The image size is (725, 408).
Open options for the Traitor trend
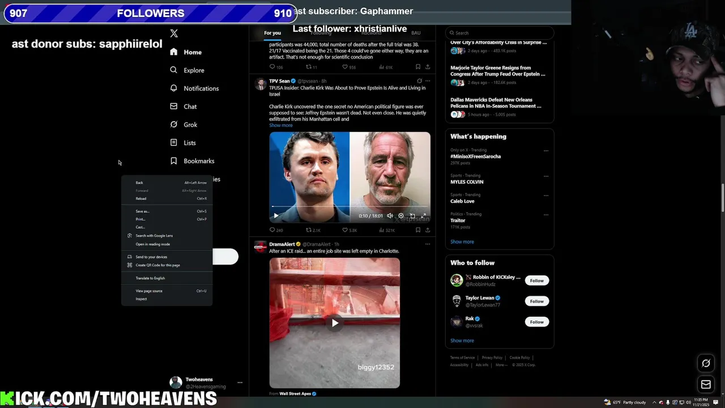[x=546, y=215]
